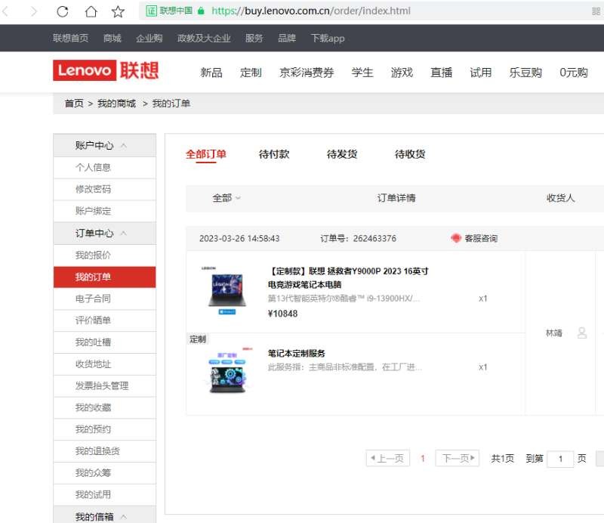Open 政教及大企业 in the top bar
604x523 pixels.
click(x=204, y=39)
